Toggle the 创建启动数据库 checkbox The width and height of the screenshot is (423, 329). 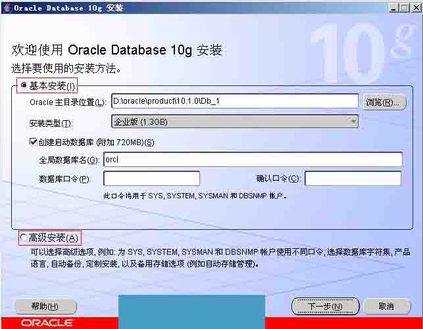tap(33, 142)
